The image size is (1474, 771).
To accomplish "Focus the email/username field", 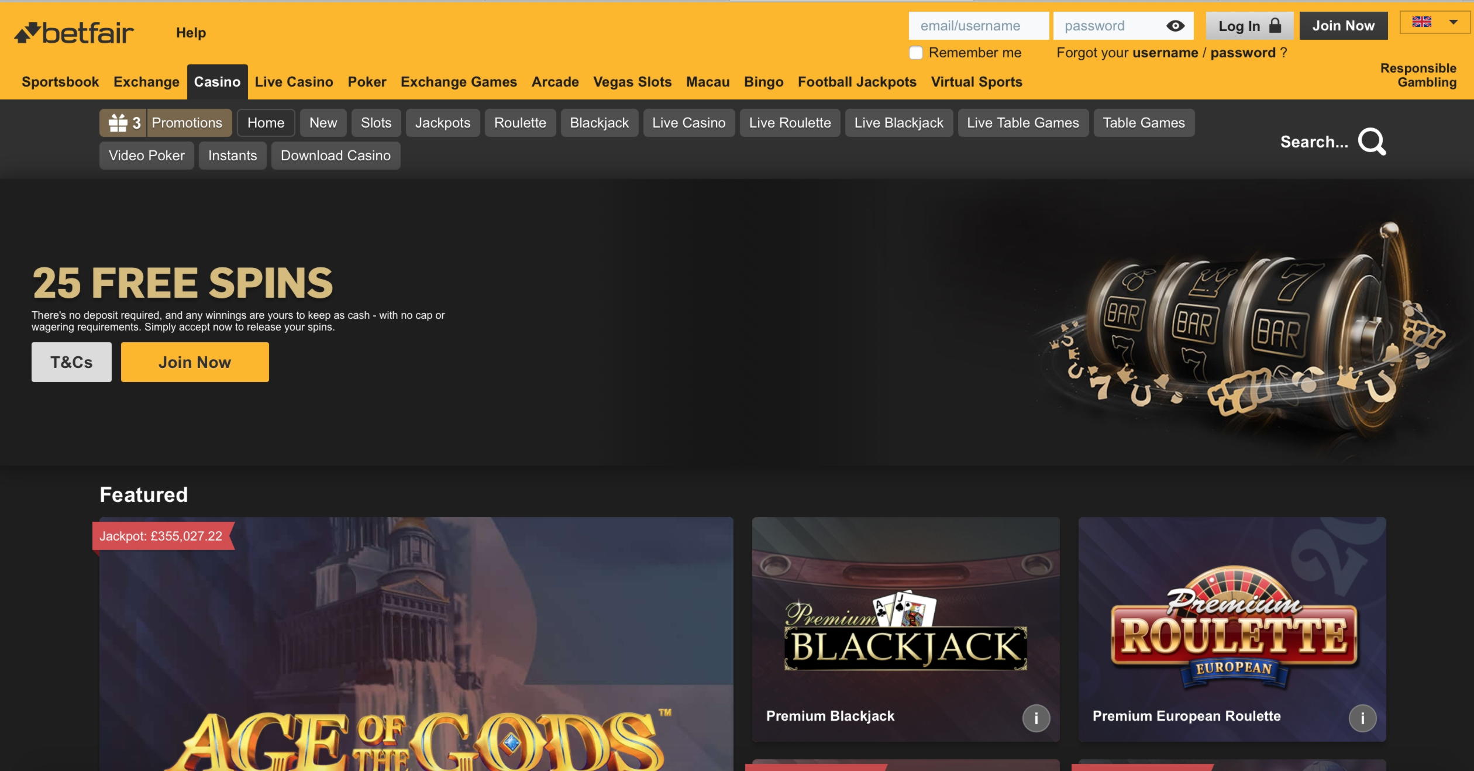I will 979,26.
